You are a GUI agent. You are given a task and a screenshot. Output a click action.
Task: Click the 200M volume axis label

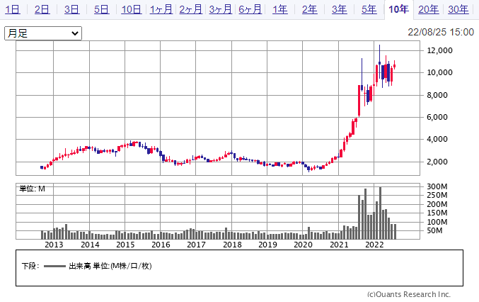tap(437, 204)
